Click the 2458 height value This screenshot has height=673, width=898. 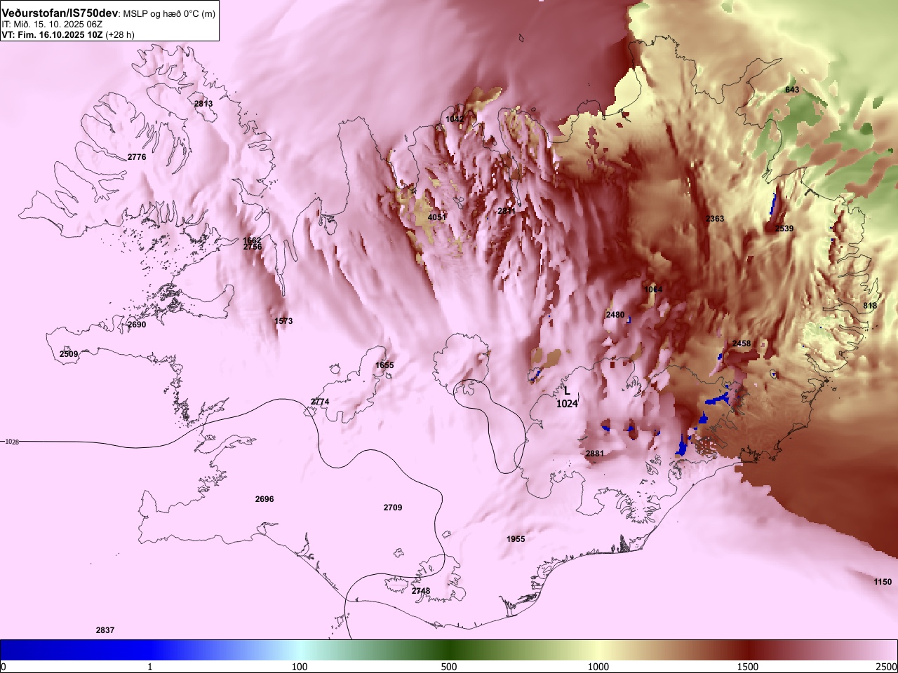[x=742, y=344]
